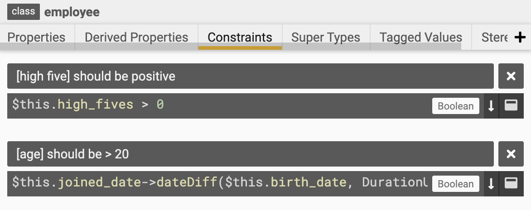
Task: Remove the age constraint
Action: click(511, 154)
